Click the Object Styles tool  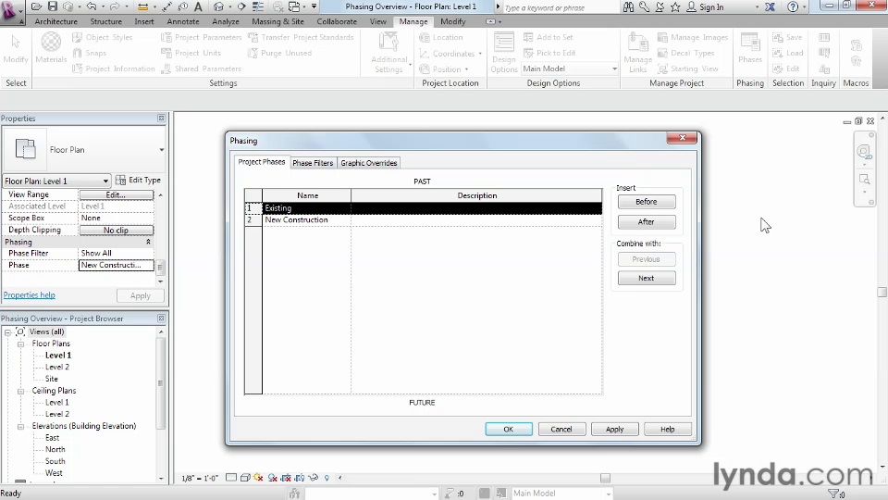[x=102, y=37]
